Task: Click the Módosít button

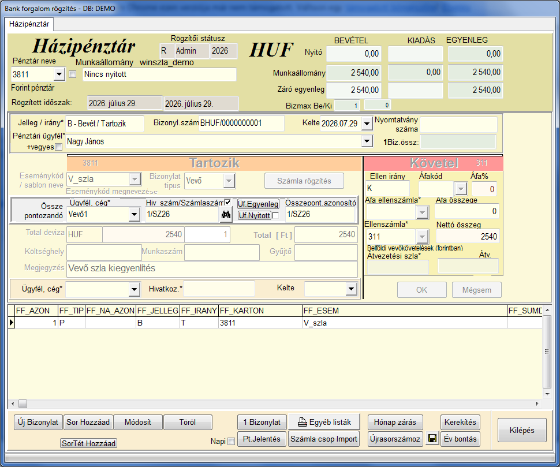Action: [x=138, y=422]
